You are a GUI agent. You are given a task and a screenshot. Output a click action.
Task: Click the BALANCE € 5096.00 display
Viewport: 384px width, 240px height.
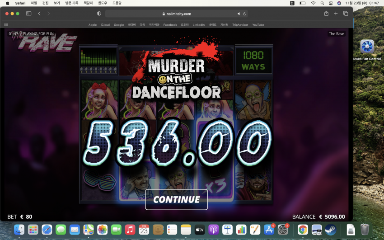[318, 217]
